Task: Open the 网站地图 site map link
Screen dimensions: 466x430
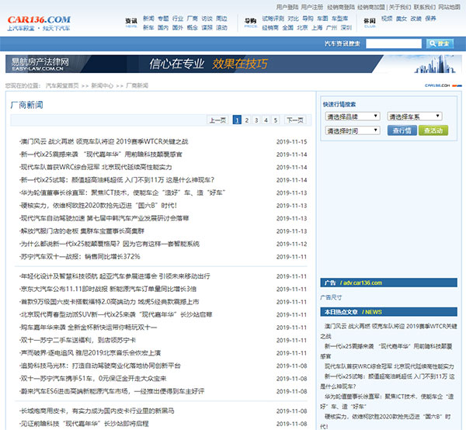Action: [x=449, y=7]
